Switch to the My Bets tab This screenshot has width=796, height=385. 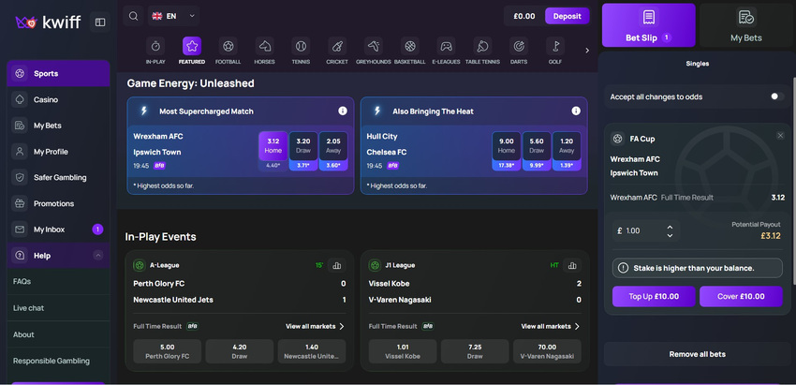745,25
